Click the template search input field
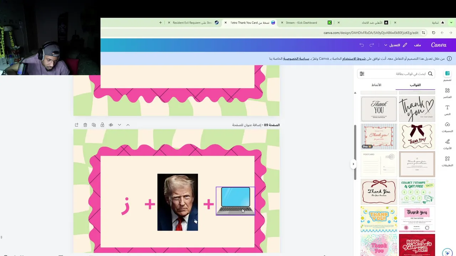Screen dimensions: 456x256 tap(397, 74)
